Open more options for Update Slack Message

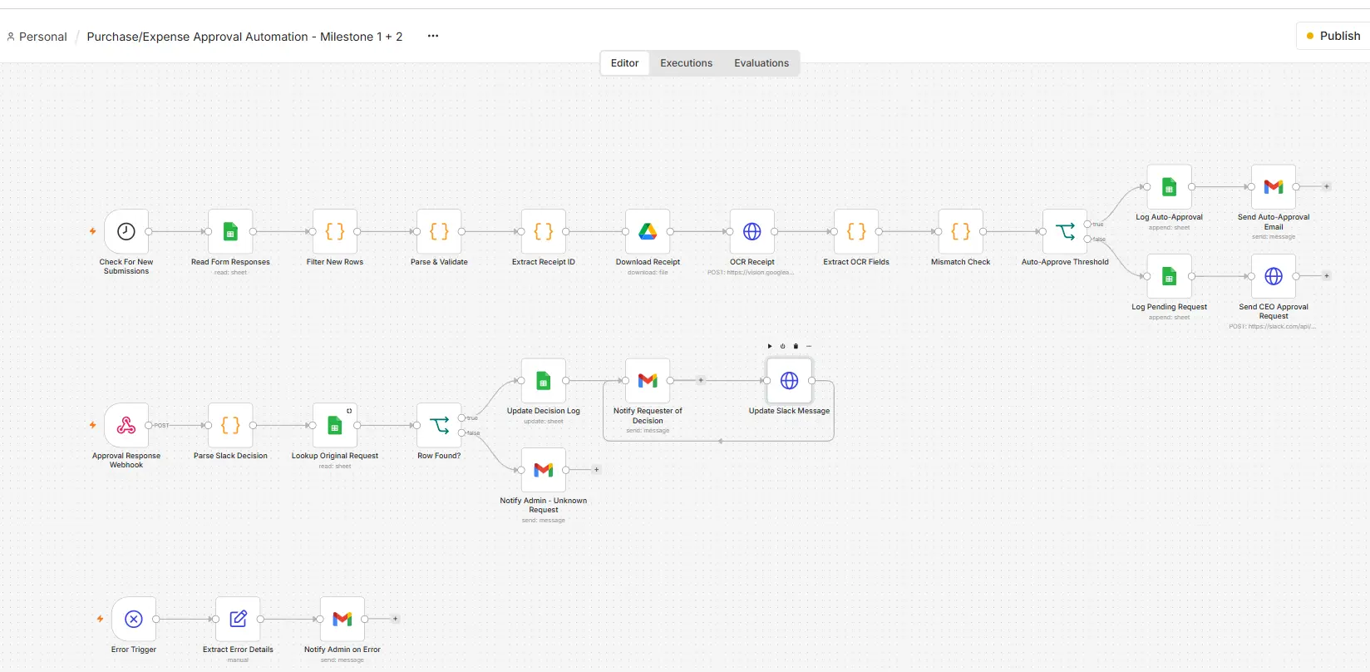click(x=809, y=346)
